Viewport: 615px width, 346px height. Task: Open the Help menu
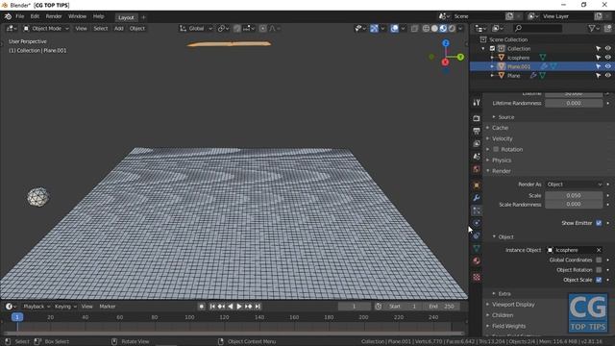(98, 16)
